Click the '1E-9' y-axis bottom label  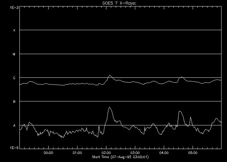(14, 148)
